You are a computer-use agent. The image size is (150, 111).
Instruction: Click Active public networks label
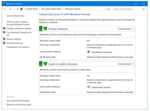click(50, 87)
